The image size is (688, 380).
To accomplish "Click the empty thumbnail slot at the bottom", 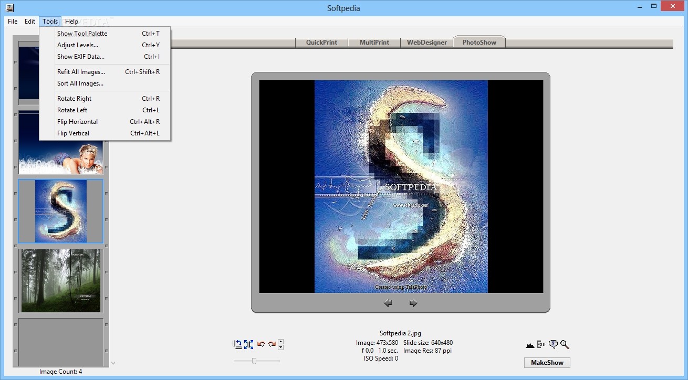I will (x=61, y=342).
